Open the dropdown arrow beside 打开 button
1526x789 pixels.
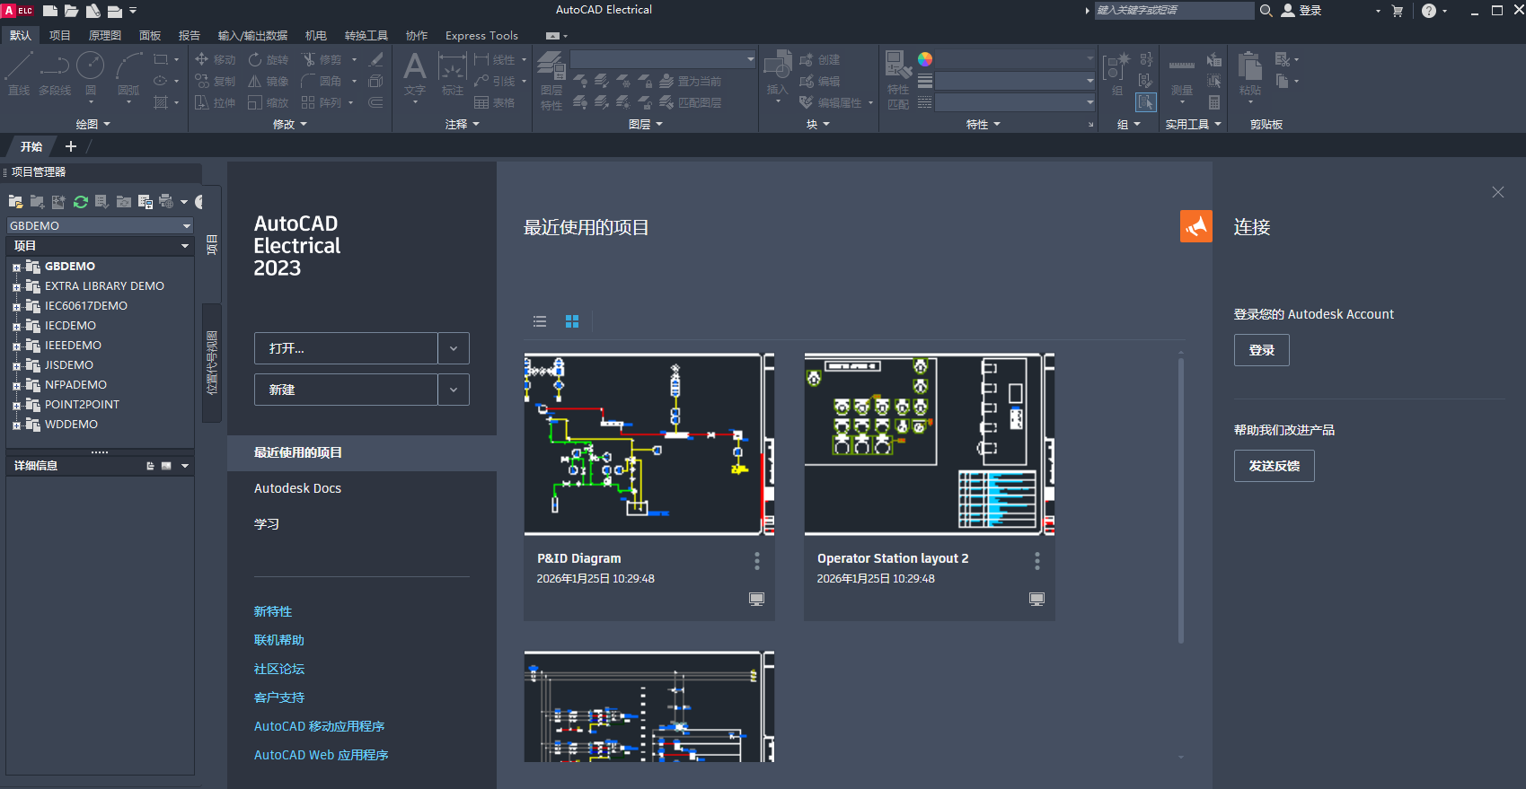tap(454, 348)
